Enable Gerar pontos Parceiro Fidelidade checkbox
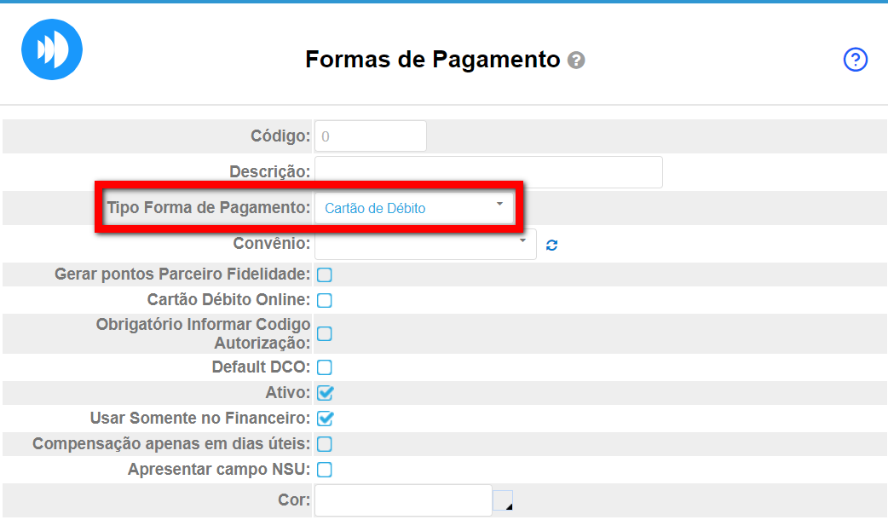 (325, 274)
